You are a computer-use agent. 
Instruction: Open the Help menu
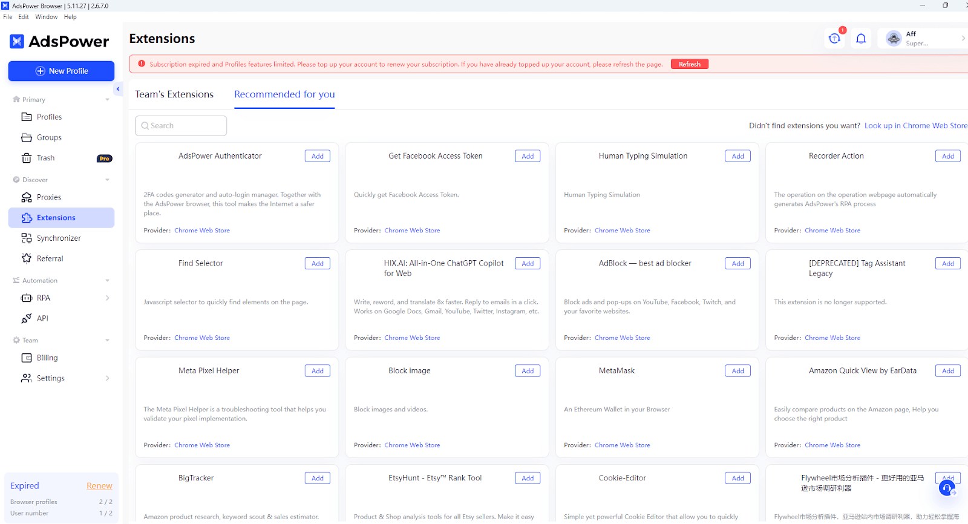(x=70, y=17)
